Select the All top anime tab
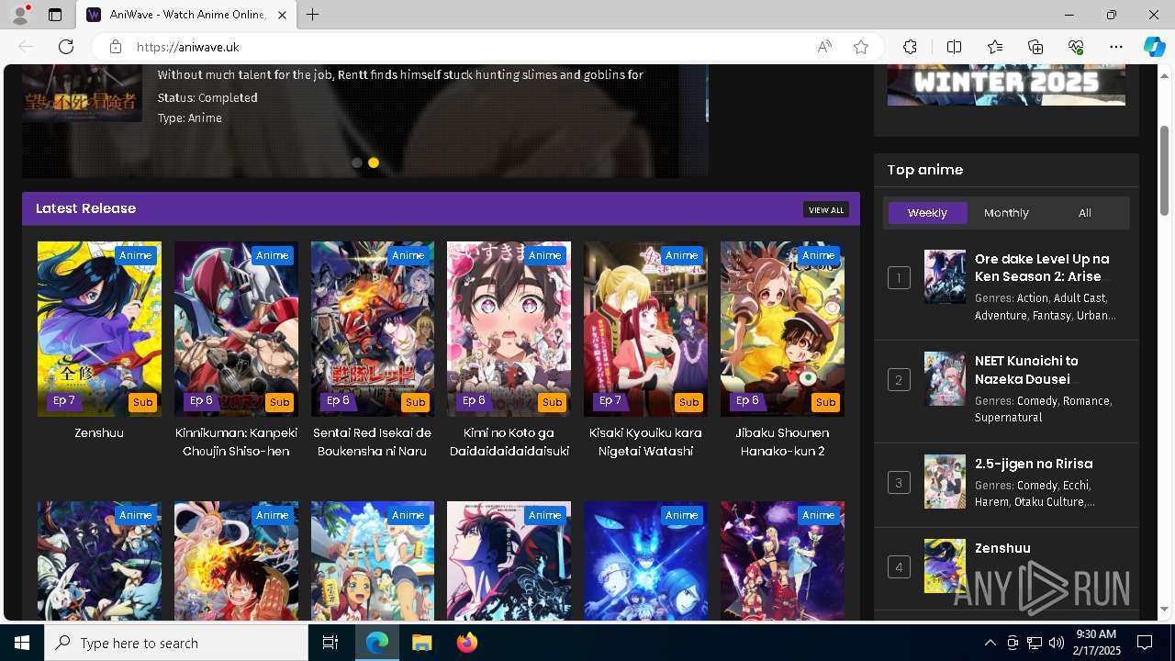 pyautogui.click(x=1084, y=213)
